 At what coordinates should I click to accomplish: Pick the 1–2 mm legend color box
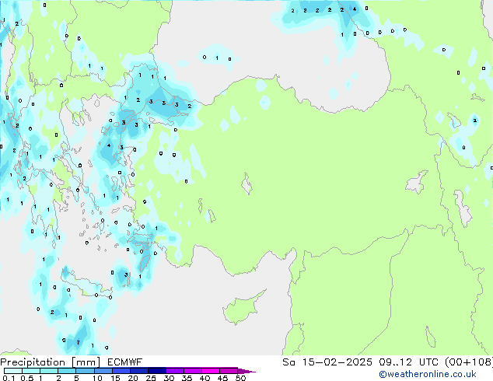pyautogui.click(x=49, y=371)
